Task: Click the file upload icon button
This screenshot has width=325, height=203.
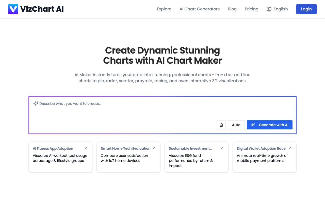Action: [x=221, y=125]
